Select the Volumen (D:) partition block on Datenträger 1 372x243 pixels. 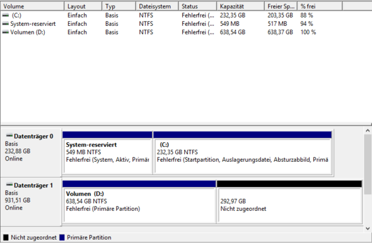tap(139, 202)
